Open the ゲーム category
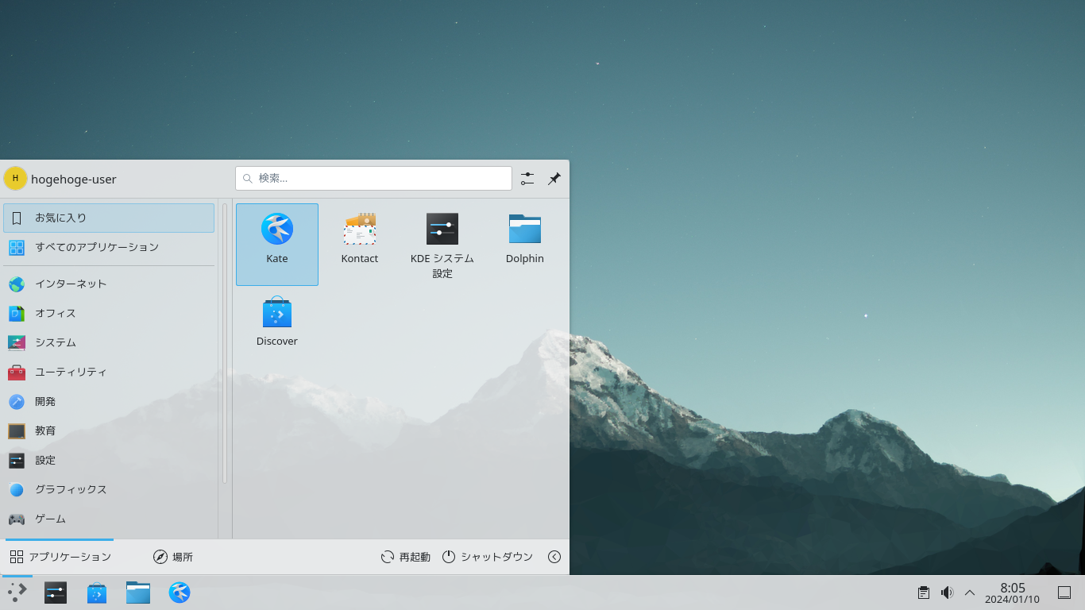This screenshot has width=1085, height=610. (109, 519)
